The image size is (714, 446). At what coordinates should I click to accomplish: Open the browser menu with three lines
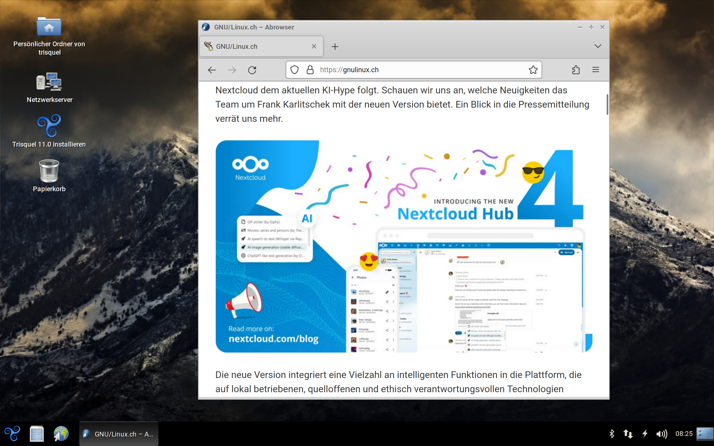point(596,69)
